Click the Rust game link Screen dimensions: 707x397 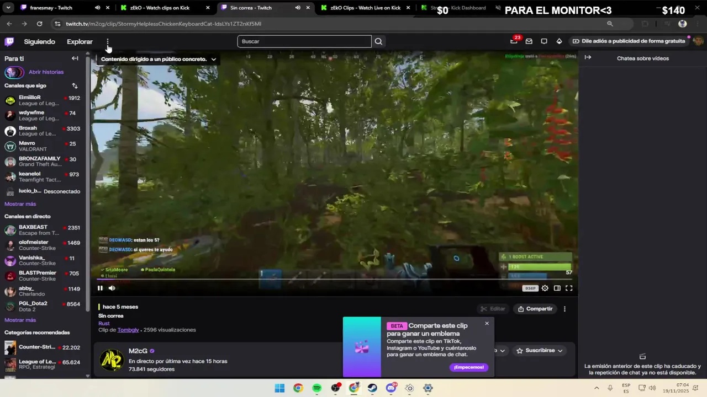click(x=104, y=323)
